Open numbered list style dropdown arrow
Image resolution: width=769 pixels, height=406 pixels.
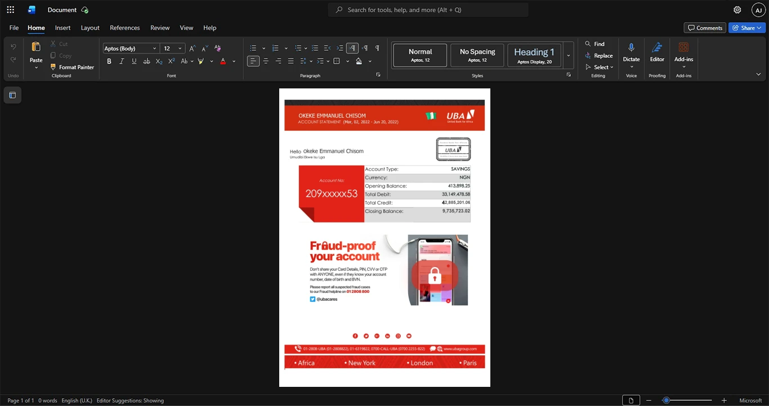coord(286,48)
